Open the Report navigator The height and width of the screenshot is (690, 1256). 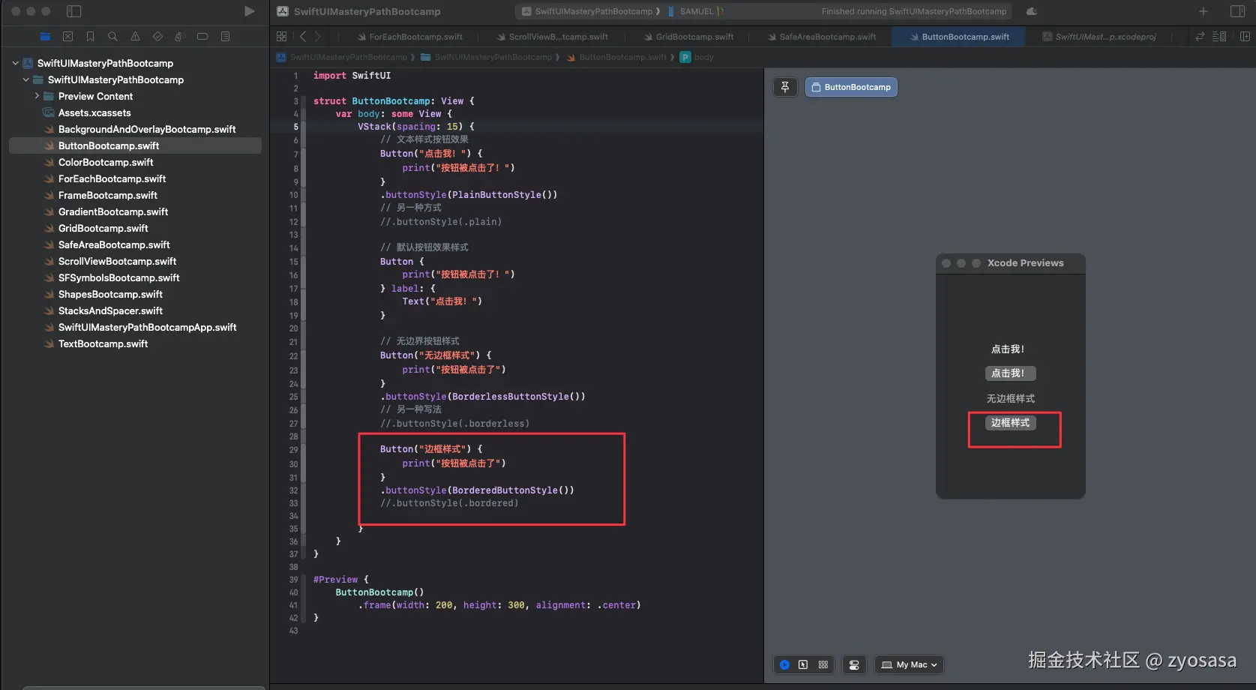pyautogui.click(x=225, y=36)
